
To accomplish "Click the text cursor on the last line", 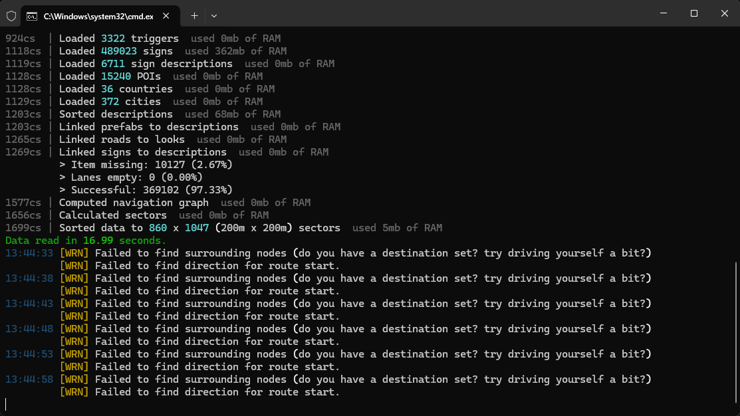I will point(6,404).
